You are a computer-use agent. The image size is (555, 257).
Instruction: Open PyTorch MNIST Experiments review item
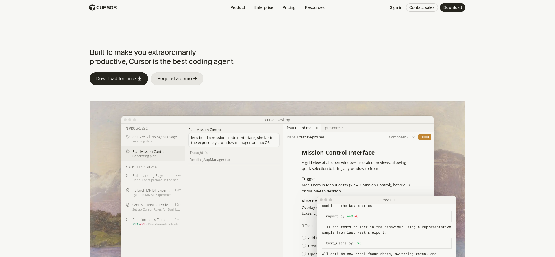(x=153, y=192)
